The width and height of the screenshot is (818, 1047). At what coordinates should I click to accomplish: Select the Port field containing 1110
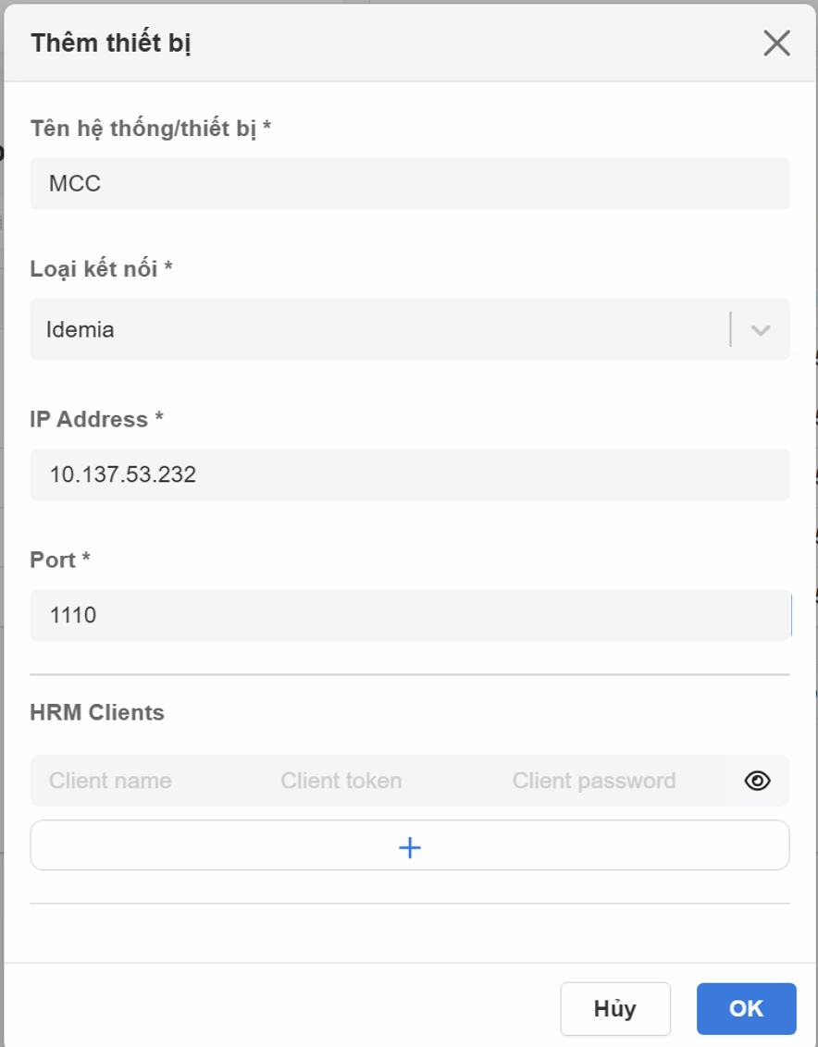coord(410,615)
